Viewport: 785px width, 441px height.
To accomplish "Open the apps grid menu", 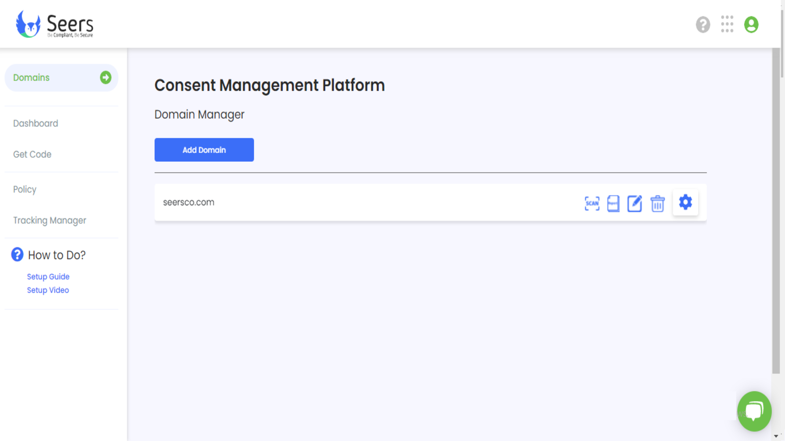I will [727, 24].
